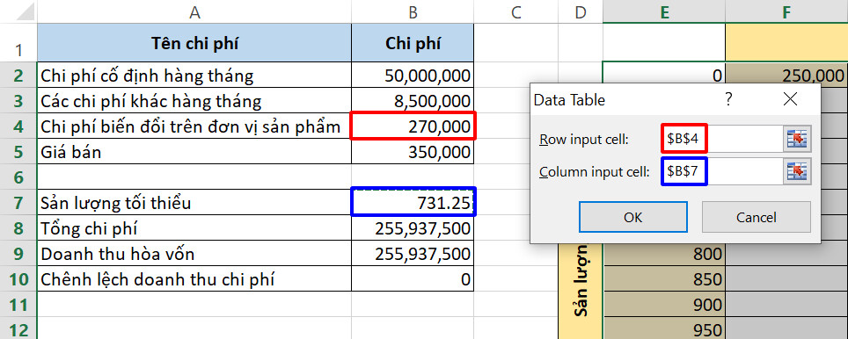This screenshot has width=848, height=339.
Task: Select the cell with value 50,000,000
Action: (413, 75)
